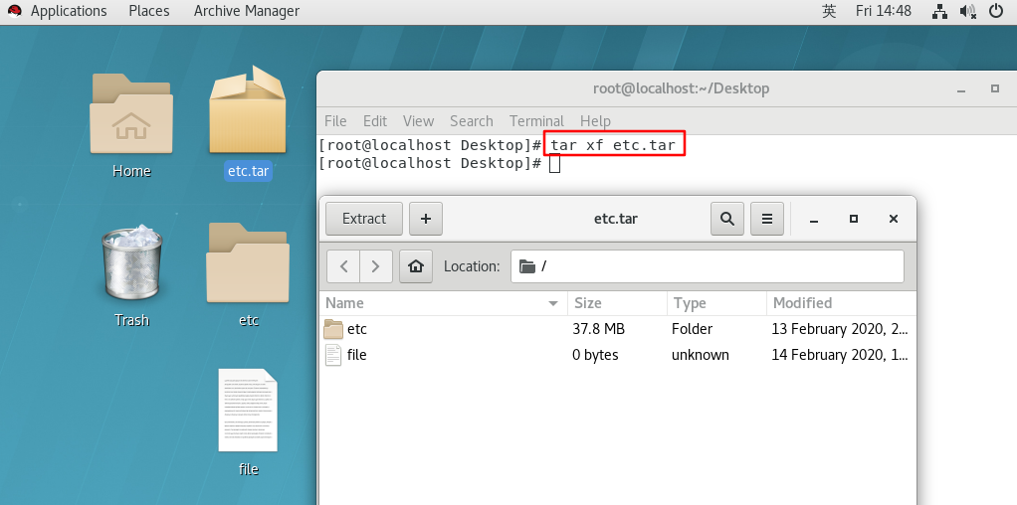The height and width of the screenshot is (505, 1017).
Task: Click the Red Hat logo in the top bar
Action: [14, 11]
